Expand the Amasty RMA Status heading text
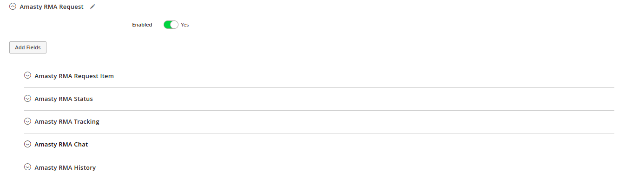 pos(64,99)
